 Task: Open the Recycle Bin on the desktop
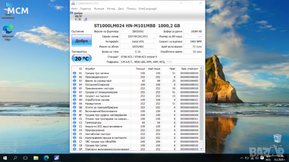(277, 138)
